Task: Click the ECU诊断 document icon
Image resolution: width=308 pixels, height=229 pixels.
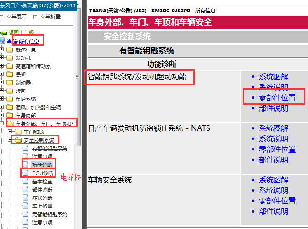Action: (x=26, y=173)
